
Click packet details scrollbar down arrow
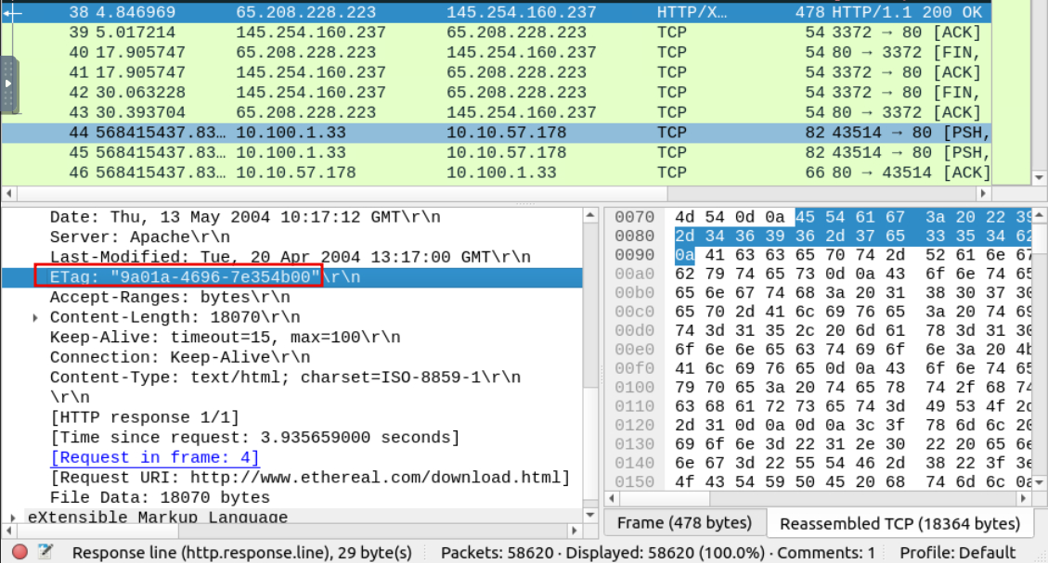pyautogui.click(x=590, y=516)
